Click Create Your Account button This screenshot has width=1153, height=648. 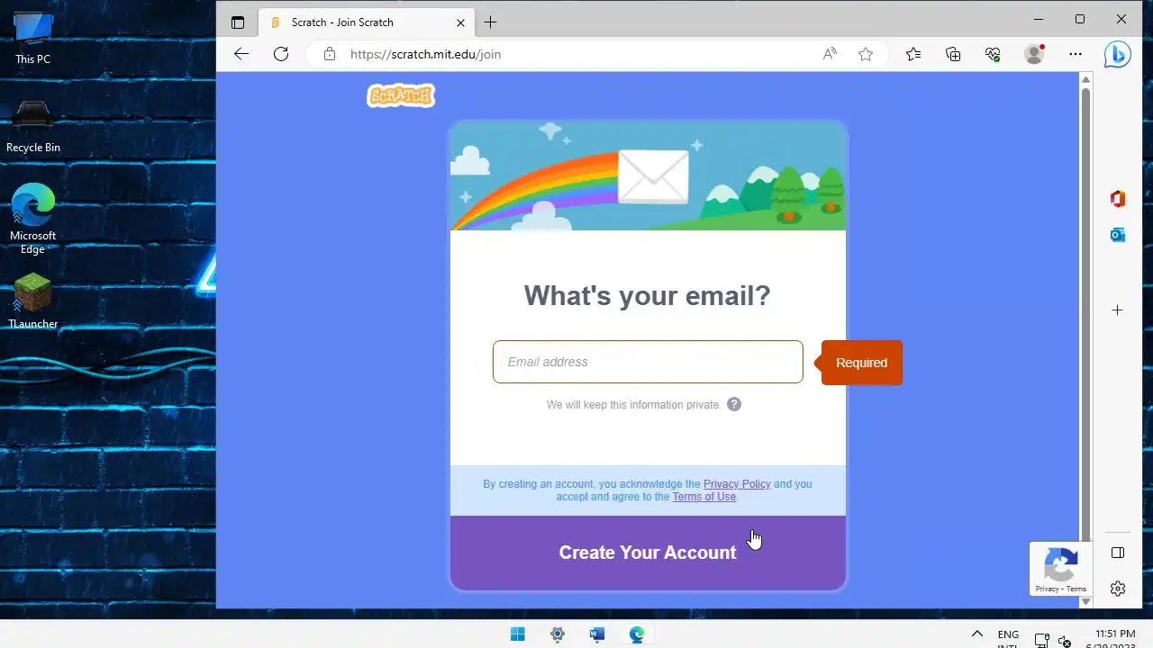(648, 553)
